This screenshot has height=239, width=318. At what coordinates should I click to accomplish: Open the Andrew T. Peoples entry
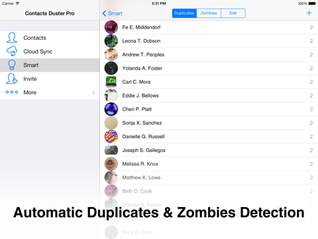tap(209, 54)
